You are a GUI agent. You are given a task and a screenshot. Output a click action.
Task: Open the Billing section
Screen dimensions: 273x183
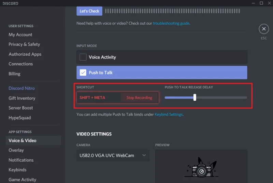tap(14, 74)
